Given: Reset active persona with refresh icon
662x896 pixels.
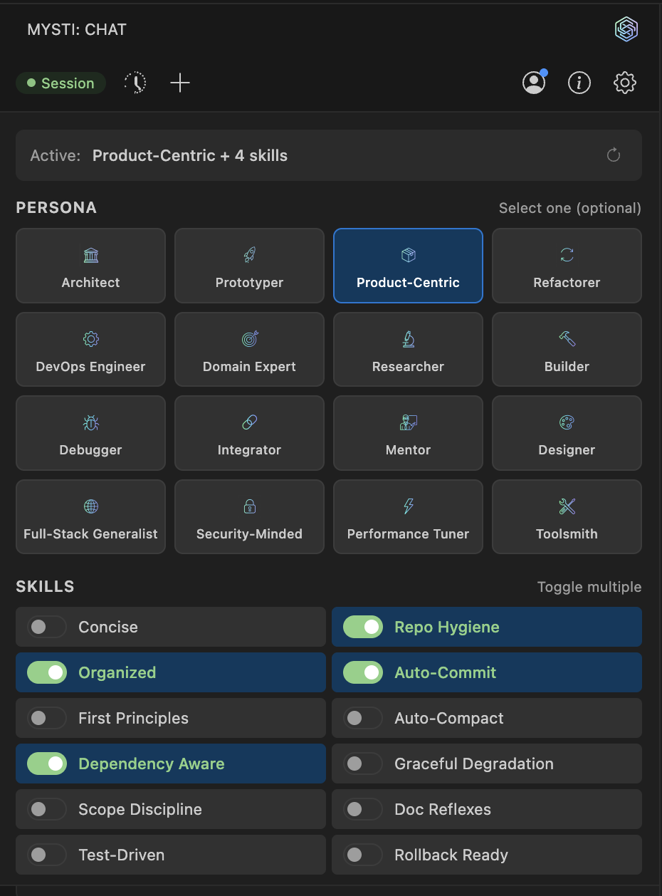Looking at the screenshot, I should click(x=614, y=155).
